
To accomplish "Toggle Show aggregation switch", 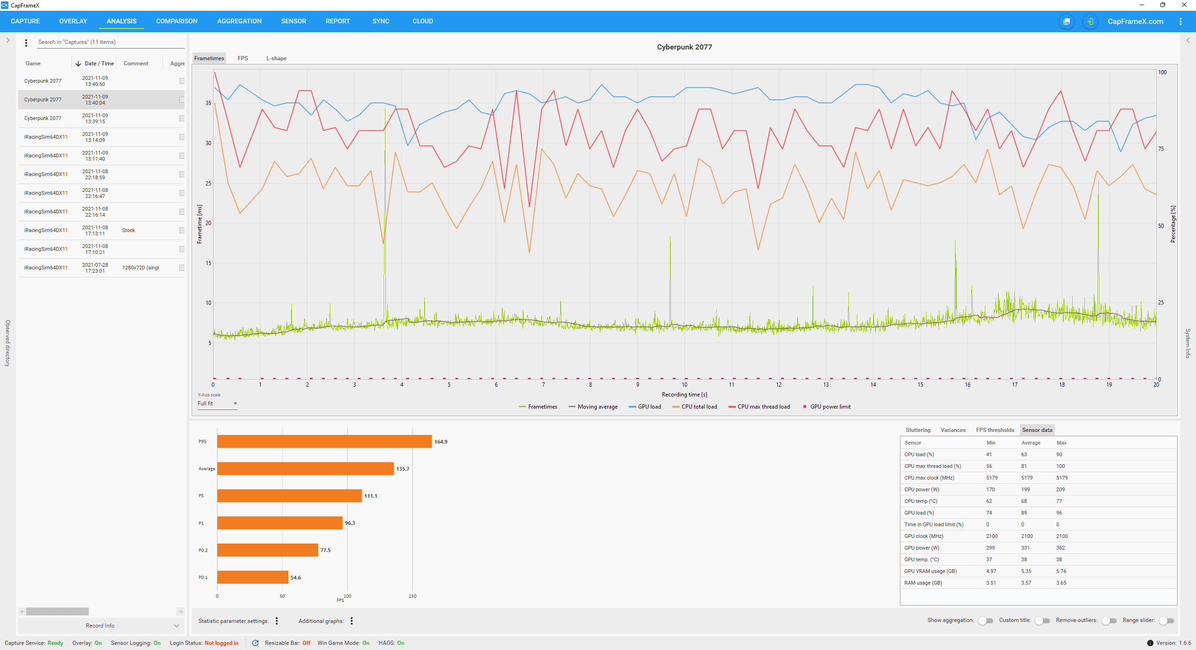I will point(985,621).
